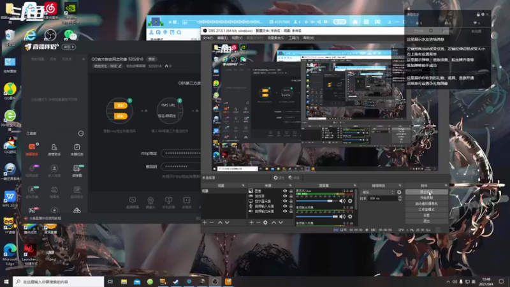Open 弹幕助手 tool in 直播伴侣 toolbox

[x=32, y=149]
